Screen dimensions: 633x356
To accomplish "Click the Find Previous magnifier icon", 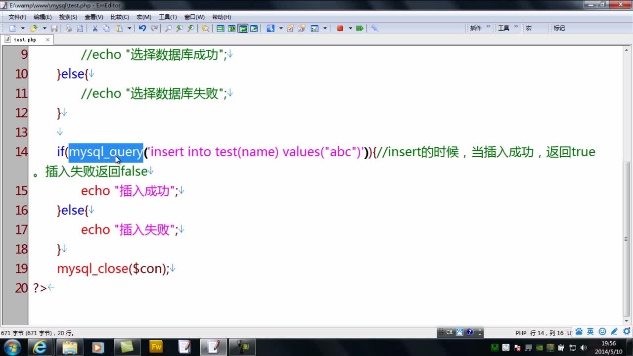I will [190, 28].
